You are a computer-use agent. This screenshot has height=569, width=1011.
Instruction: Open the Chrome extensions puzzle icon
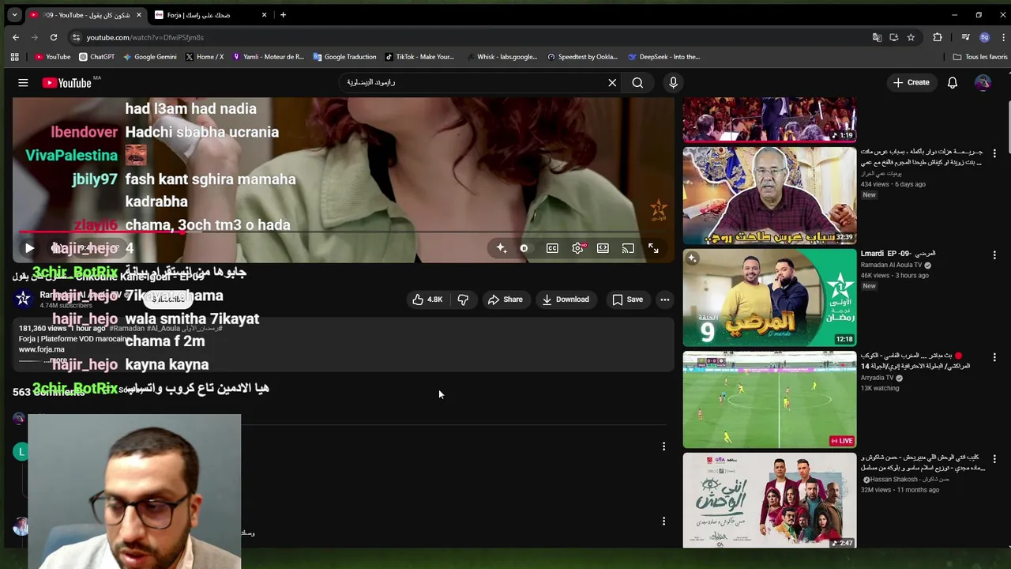point(938,37)
